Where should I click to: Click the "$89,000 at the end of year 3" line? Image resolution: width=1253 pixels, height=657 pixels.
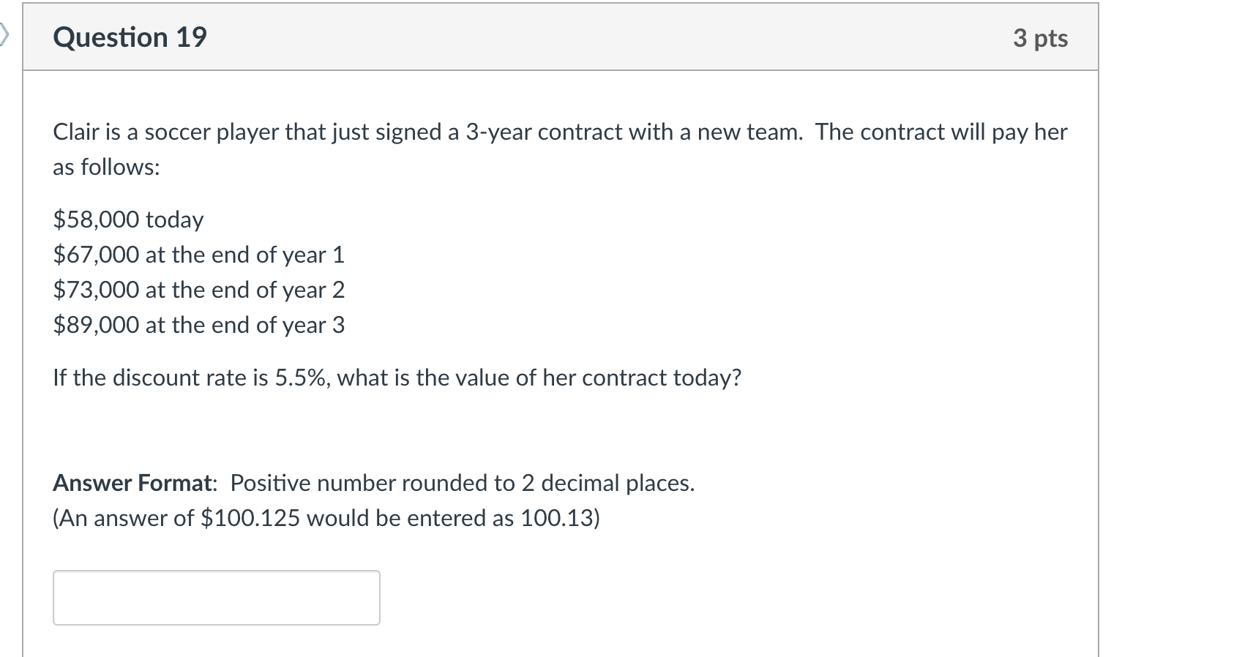point(198,325)
